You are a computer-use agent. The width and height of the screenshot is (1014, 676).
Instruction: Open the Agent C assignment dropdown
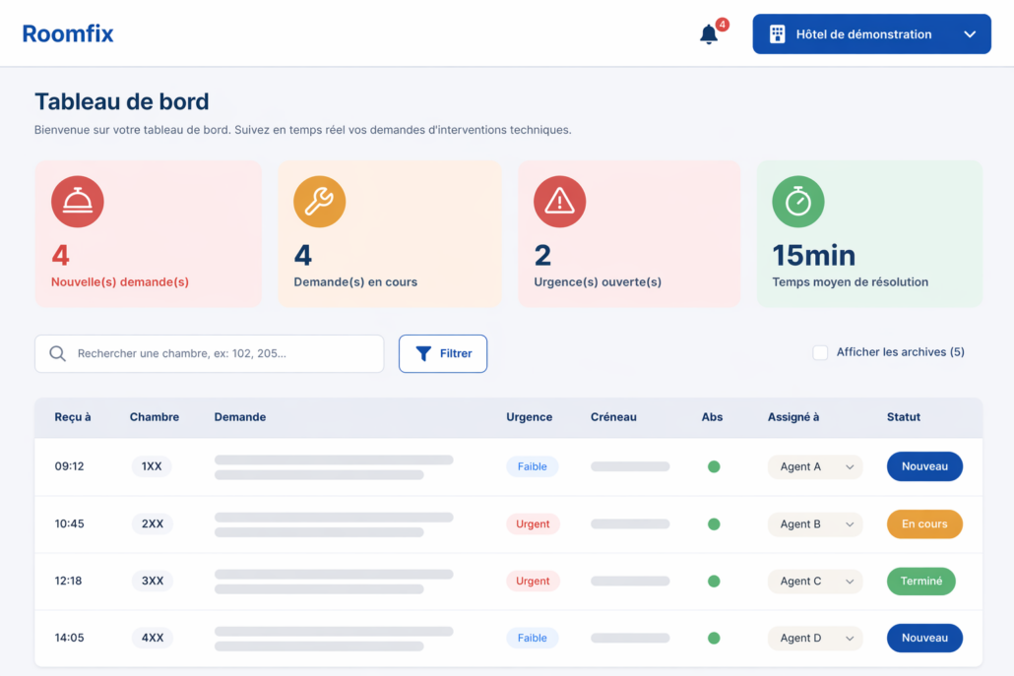coord(814,582)
